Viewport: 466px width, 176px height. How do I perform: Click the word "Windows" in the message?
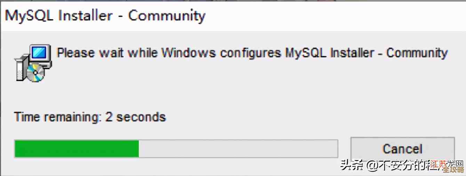point(188,53)
